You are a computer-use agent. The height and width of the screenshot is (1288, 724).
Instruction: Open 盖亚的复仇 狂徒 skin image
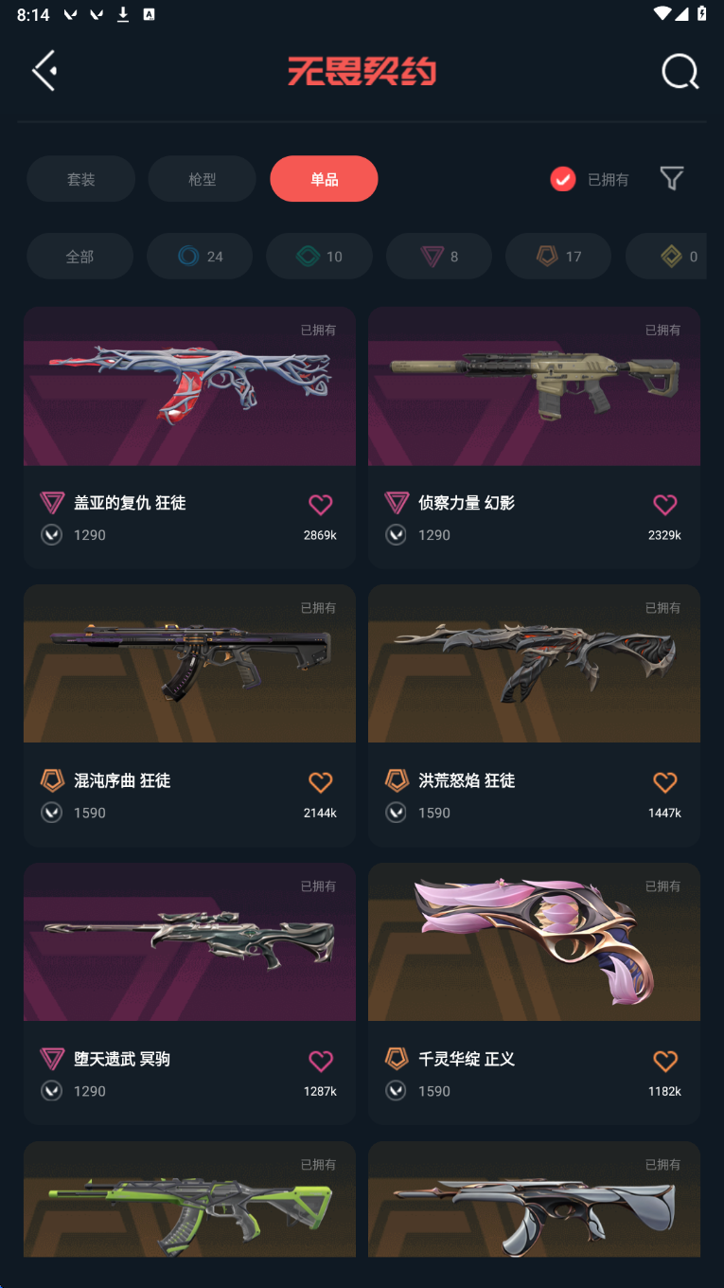(189, 386)
